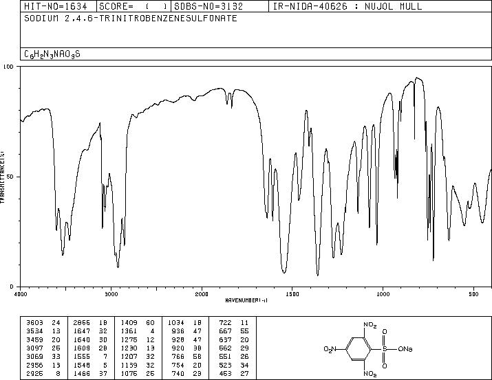Image resolution: width=492 pixels, height=380 pixels.
Task: Select peak entry 1466 in the table
Action: click(90, 373)
